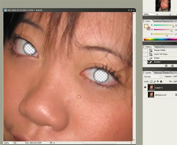Viewport: 177px width, 145px height.
Task: Switch to the Swatches tab
Action: (158, 21)
